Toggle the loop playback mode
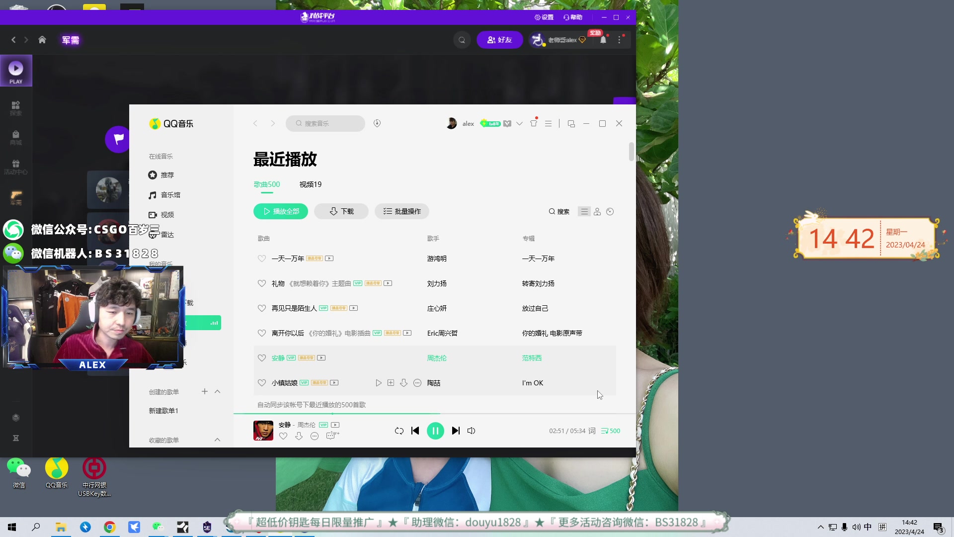Screen dimensions: 954x537 [x=399, y=431]
